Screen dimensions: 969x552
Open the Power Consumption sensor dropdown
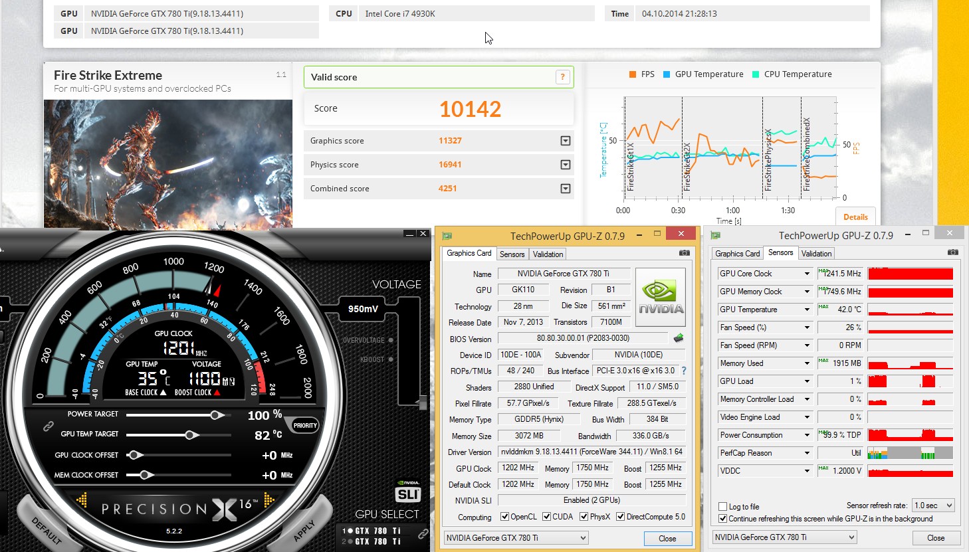pos(807,435)
